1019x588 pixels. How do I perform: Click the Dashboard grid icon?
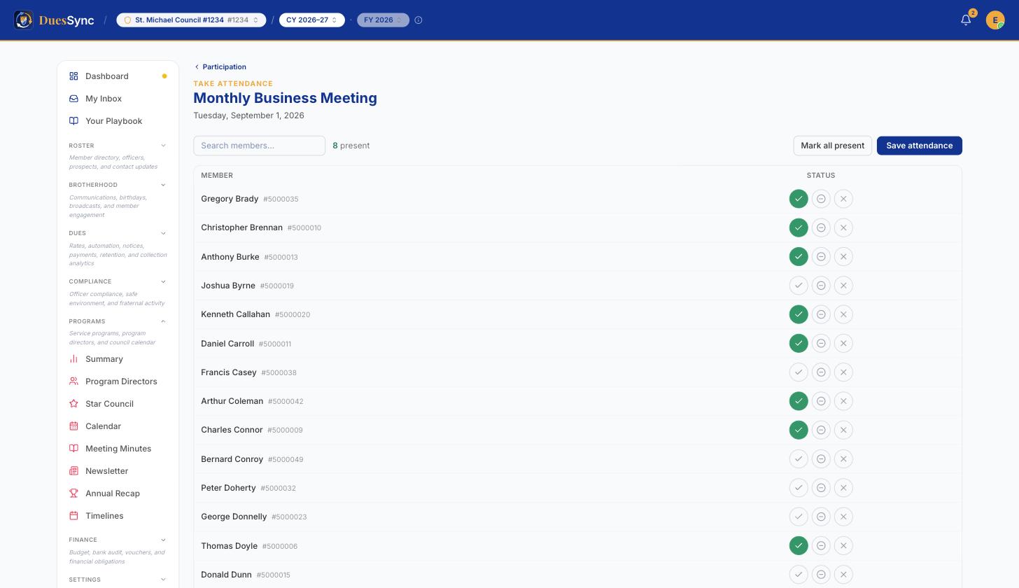(73, 76)
